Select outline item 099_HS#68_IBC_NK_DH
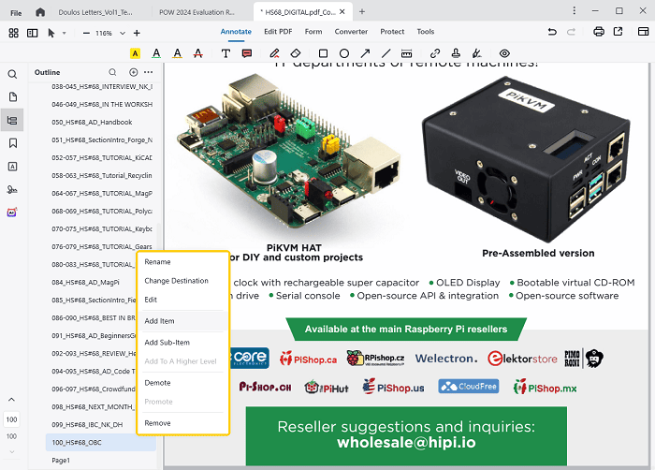The image size is (655, 470). click(x=87, y=424)
